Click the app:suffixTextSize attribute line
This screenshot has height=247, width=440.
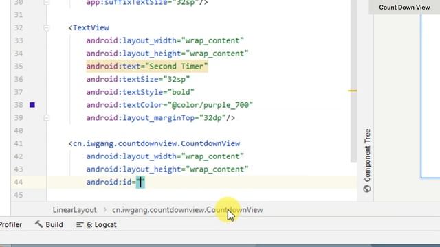point(147,3)
